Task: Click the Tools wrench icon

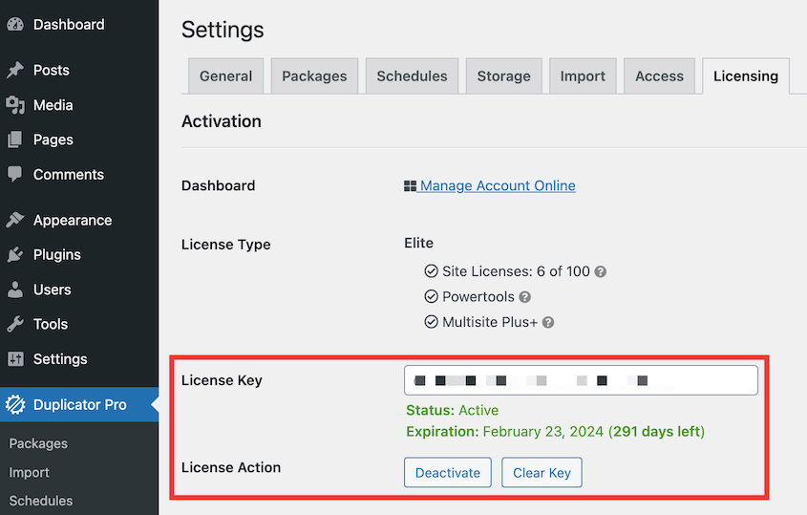Action: pyautogui.click(x=15, y=324)
